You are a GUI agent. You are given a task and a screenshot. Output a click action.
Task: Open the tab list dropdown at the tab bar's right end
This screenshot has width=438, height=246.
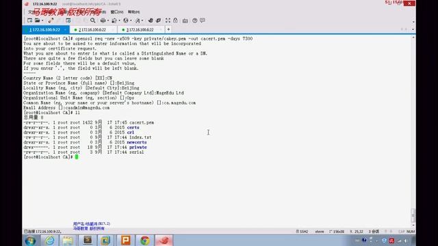413,29
